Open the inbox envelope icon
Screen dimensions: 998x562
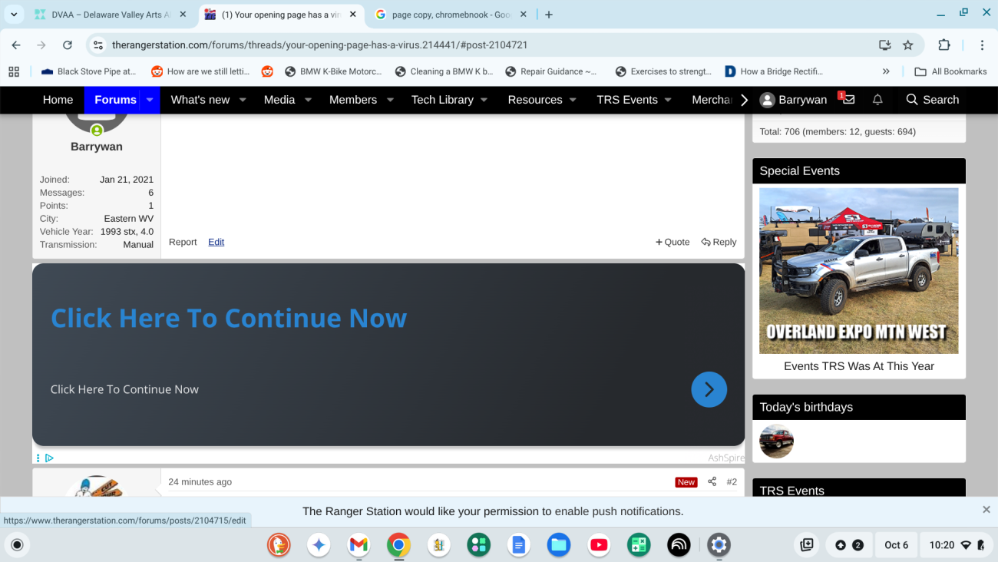[848, 100]
